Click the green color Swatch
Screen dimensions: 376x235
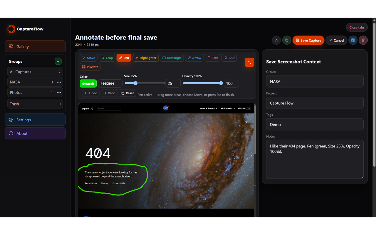click(x=88, y=83)
